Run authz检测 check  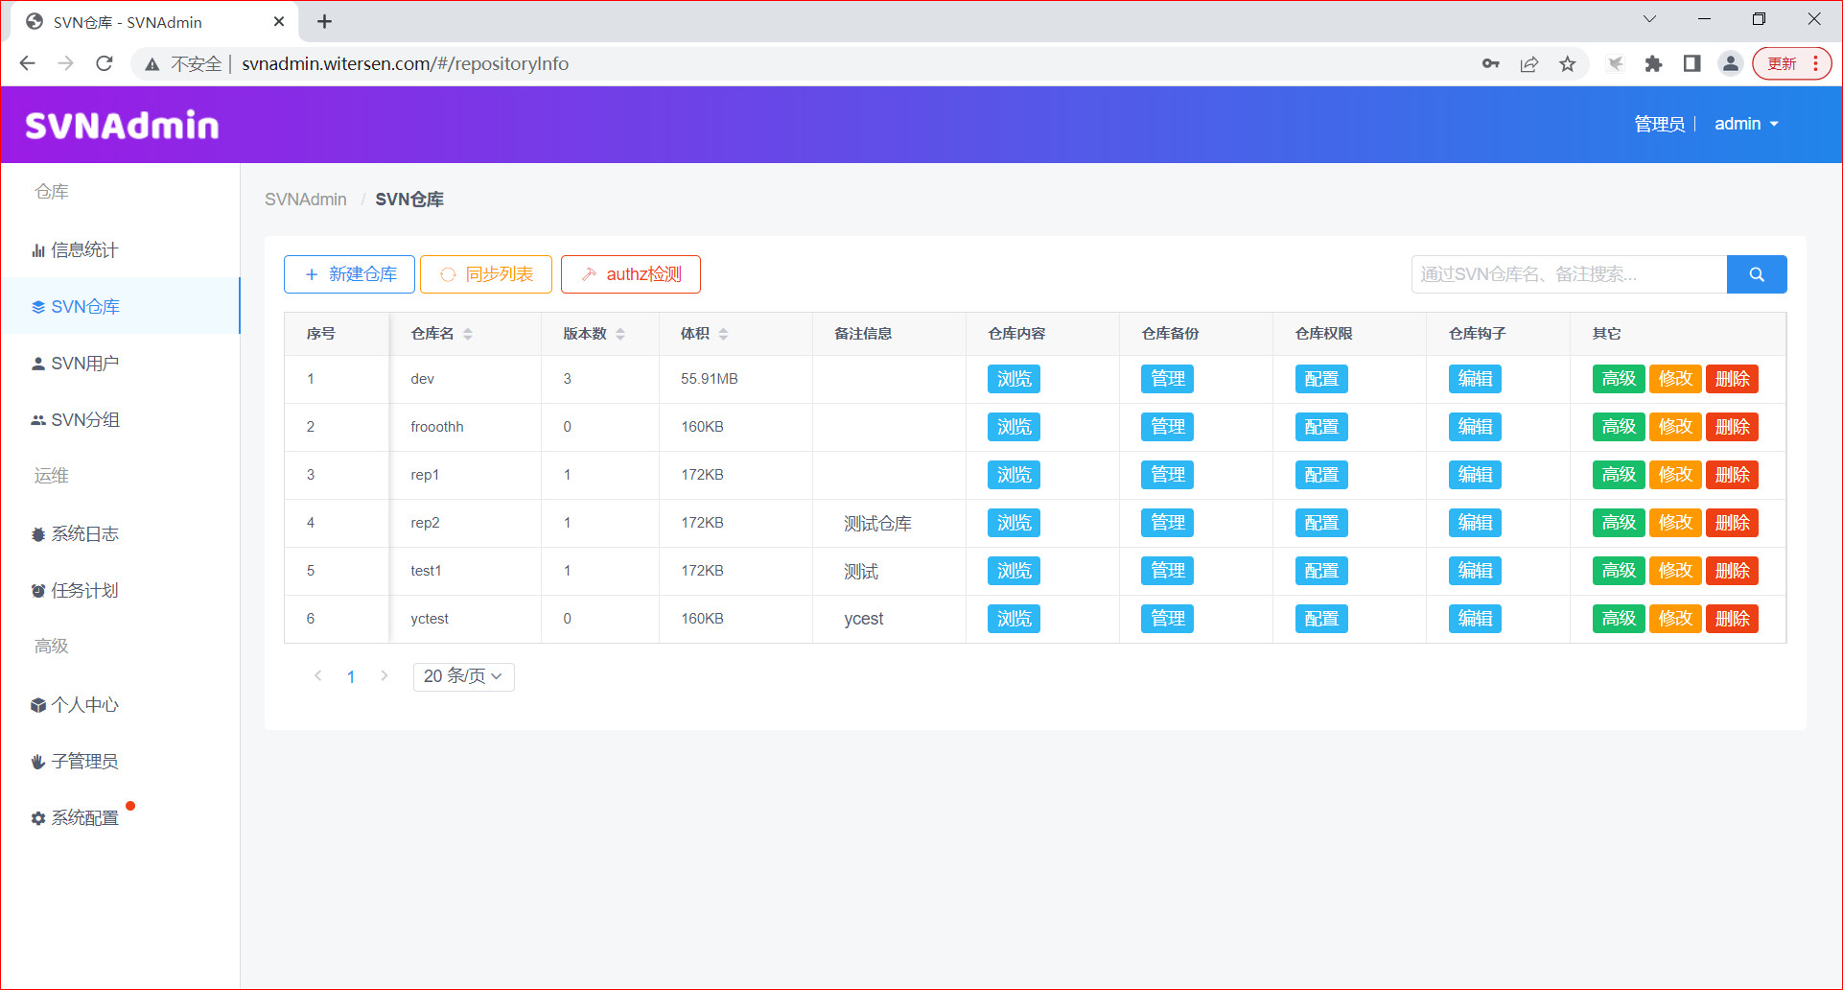pyautogui.click(x=630, y=273)
